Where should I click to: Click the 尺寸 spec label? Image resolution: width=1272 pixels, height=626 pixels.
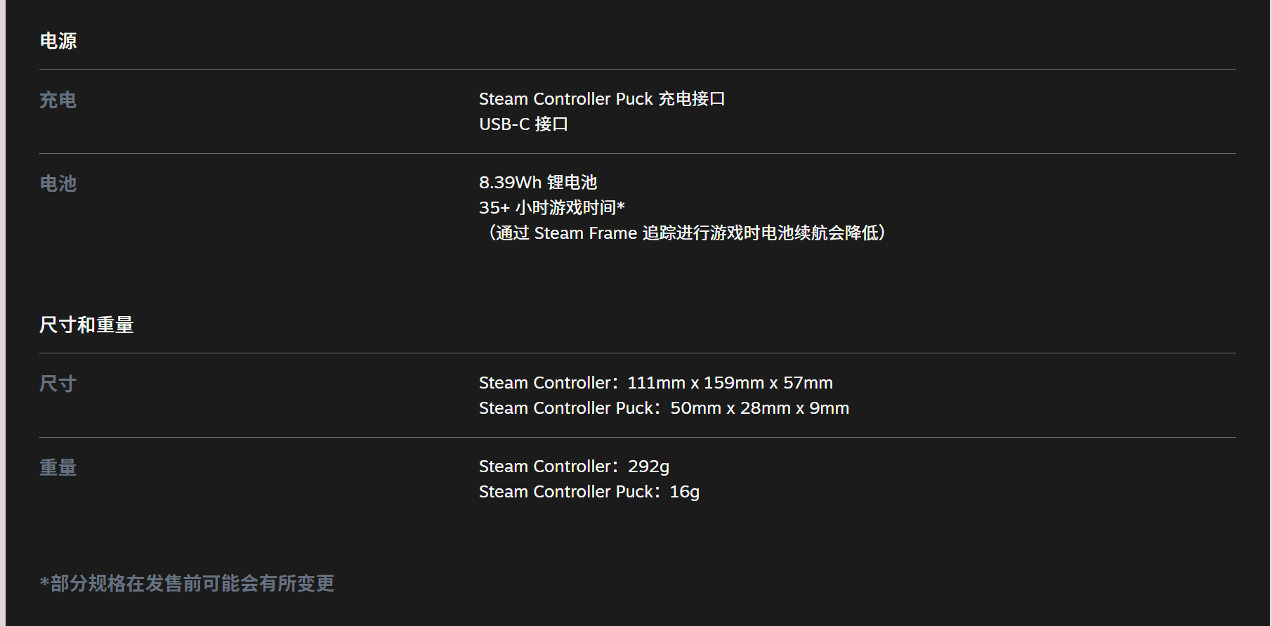pos(58,384)
